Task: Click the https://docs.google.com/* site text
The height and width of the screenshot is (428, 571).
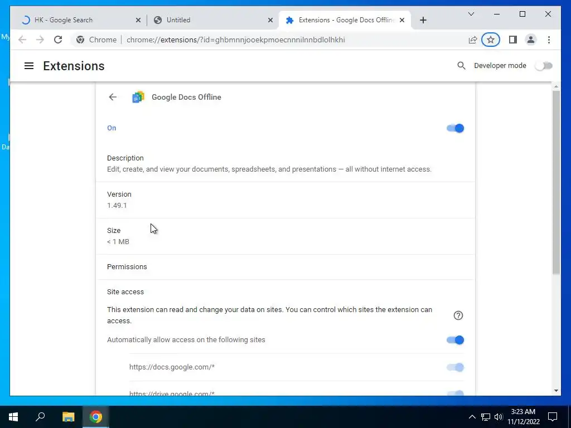Action: [172, 367]
